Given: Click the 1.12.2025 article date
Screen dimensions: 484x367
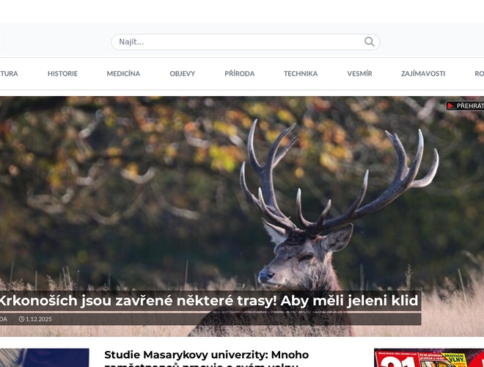Looking at the screenshot, I should (x=39, y=319).
